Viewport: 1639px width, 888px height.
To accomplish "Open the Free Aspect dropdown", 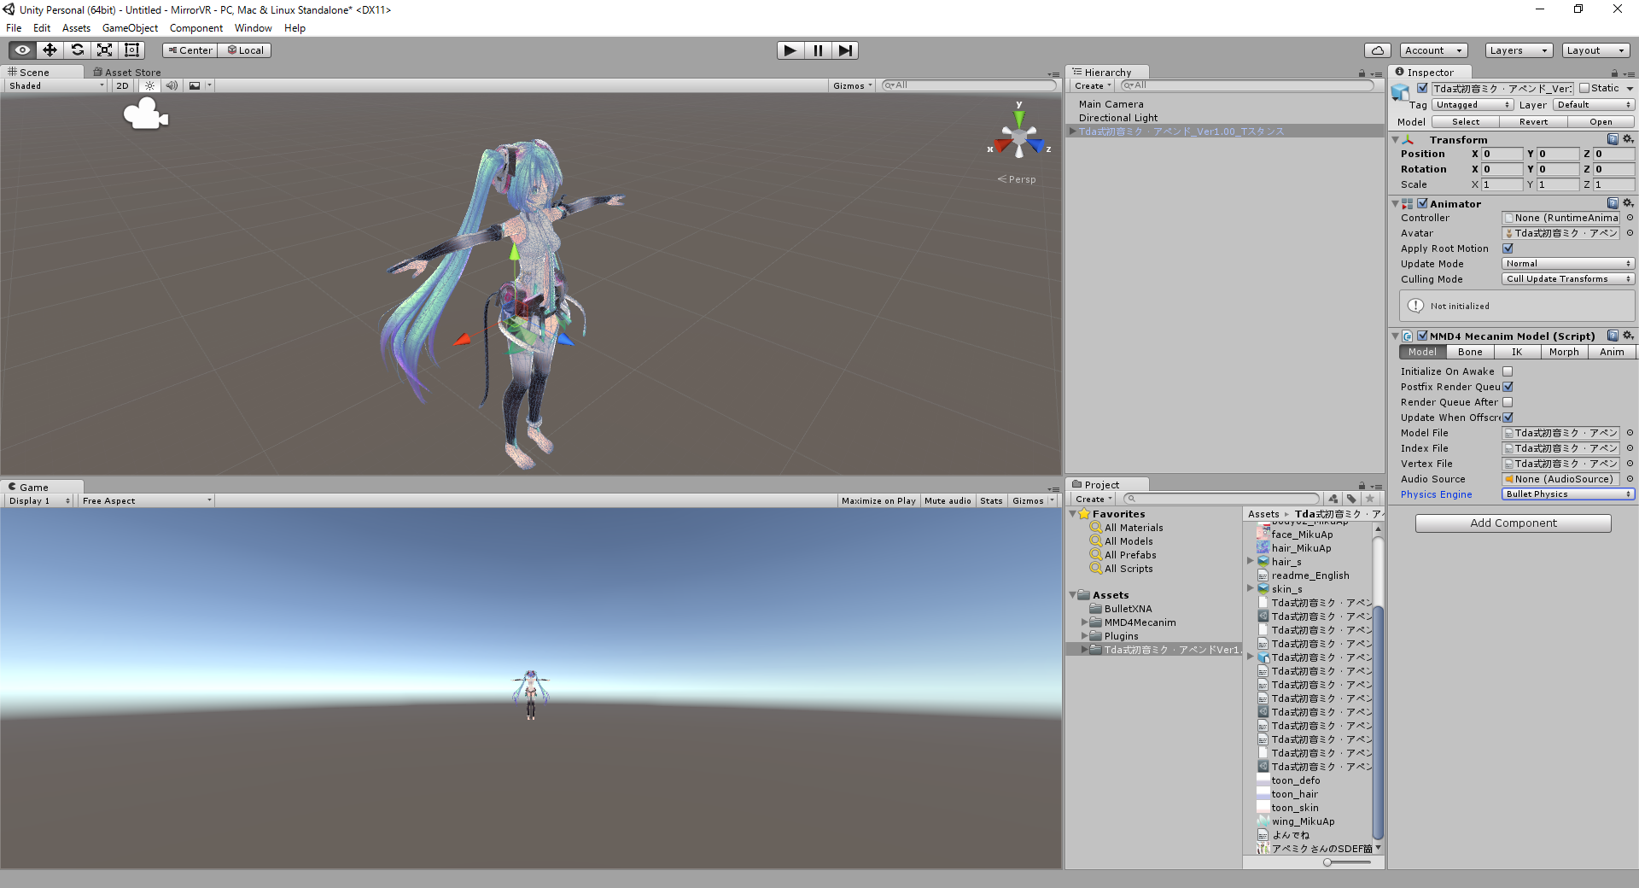I will (145, 500).
